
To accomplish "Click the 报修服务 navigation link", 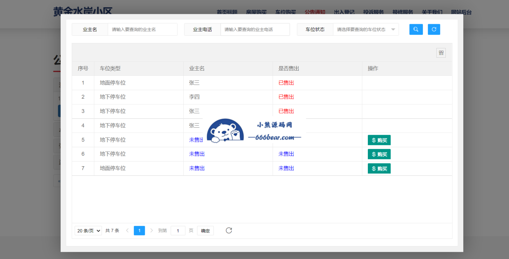I will pyautogui.click(x=403, y=12).
